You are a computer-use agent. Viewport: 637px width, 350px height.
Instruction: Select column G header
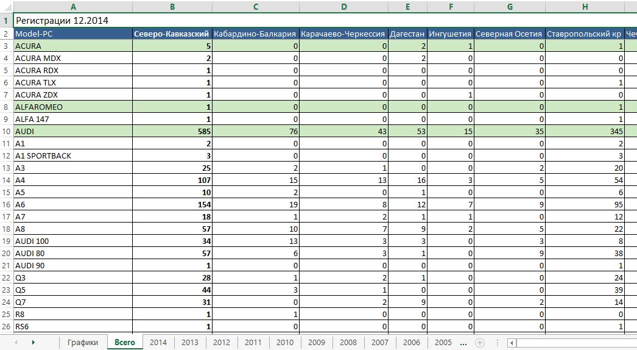click(510, 7)
